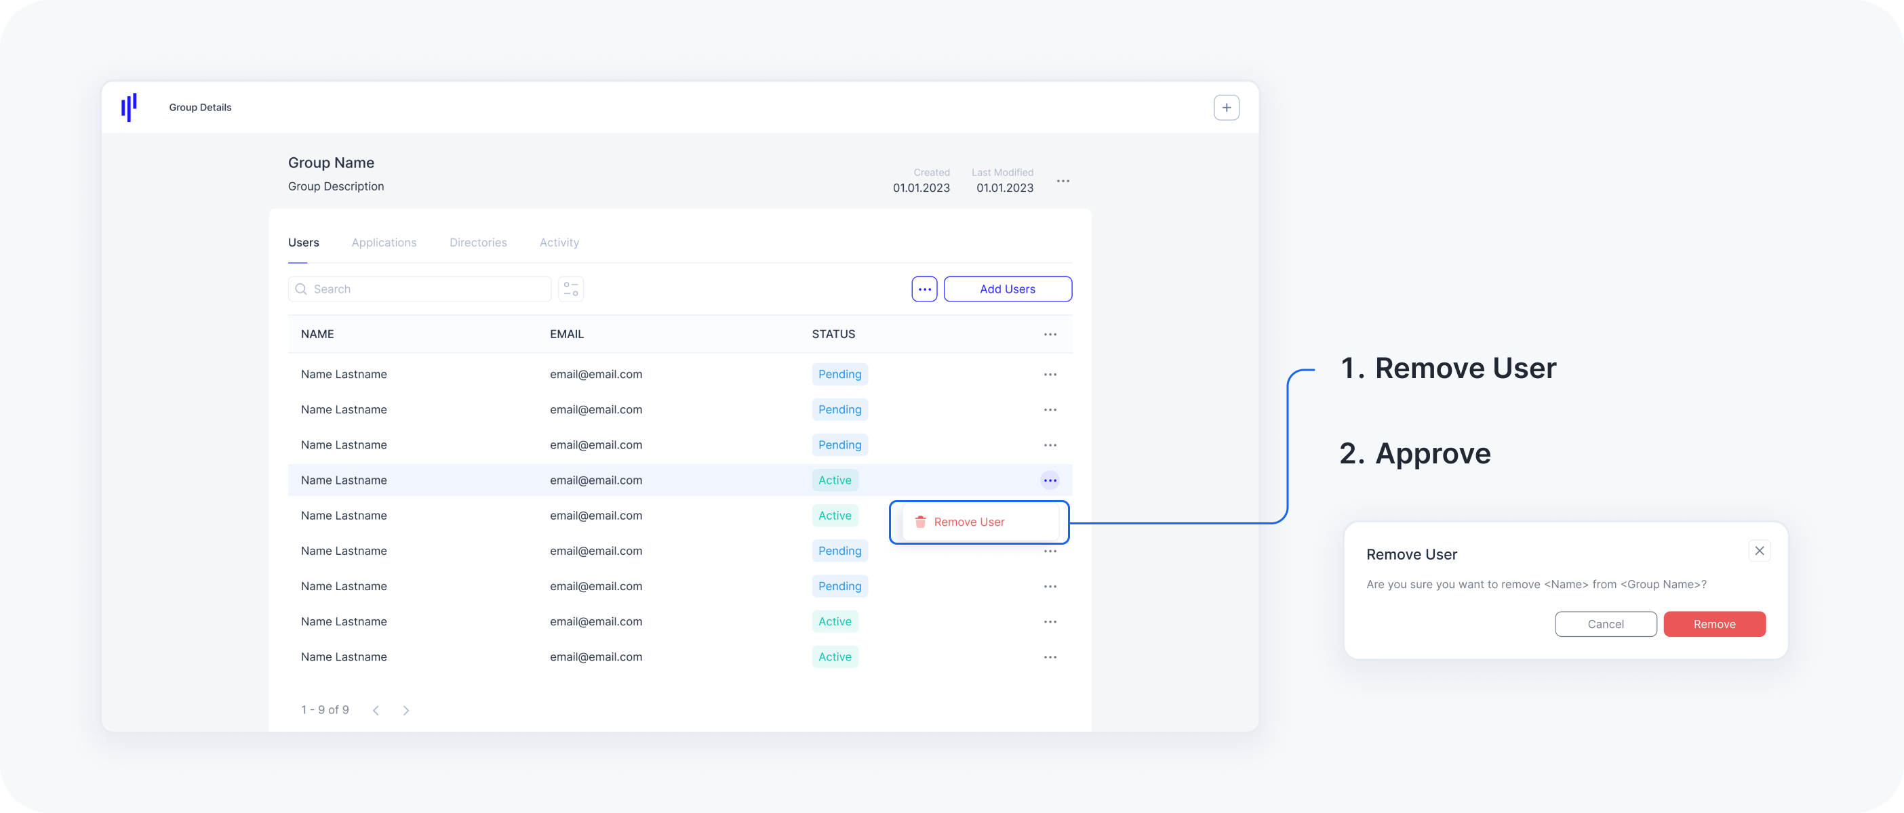Confirm with the red Remove button
The width and height of the screenshot is (1904, 813).
point(1713,624)
